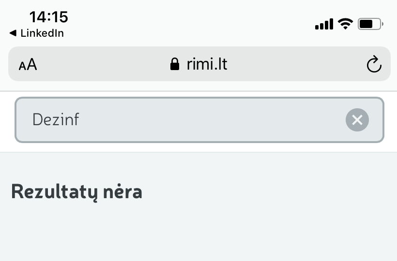Click the Wi-Fi status icon
The height and width of the screenshot is (261, 397).
point(345,24)
